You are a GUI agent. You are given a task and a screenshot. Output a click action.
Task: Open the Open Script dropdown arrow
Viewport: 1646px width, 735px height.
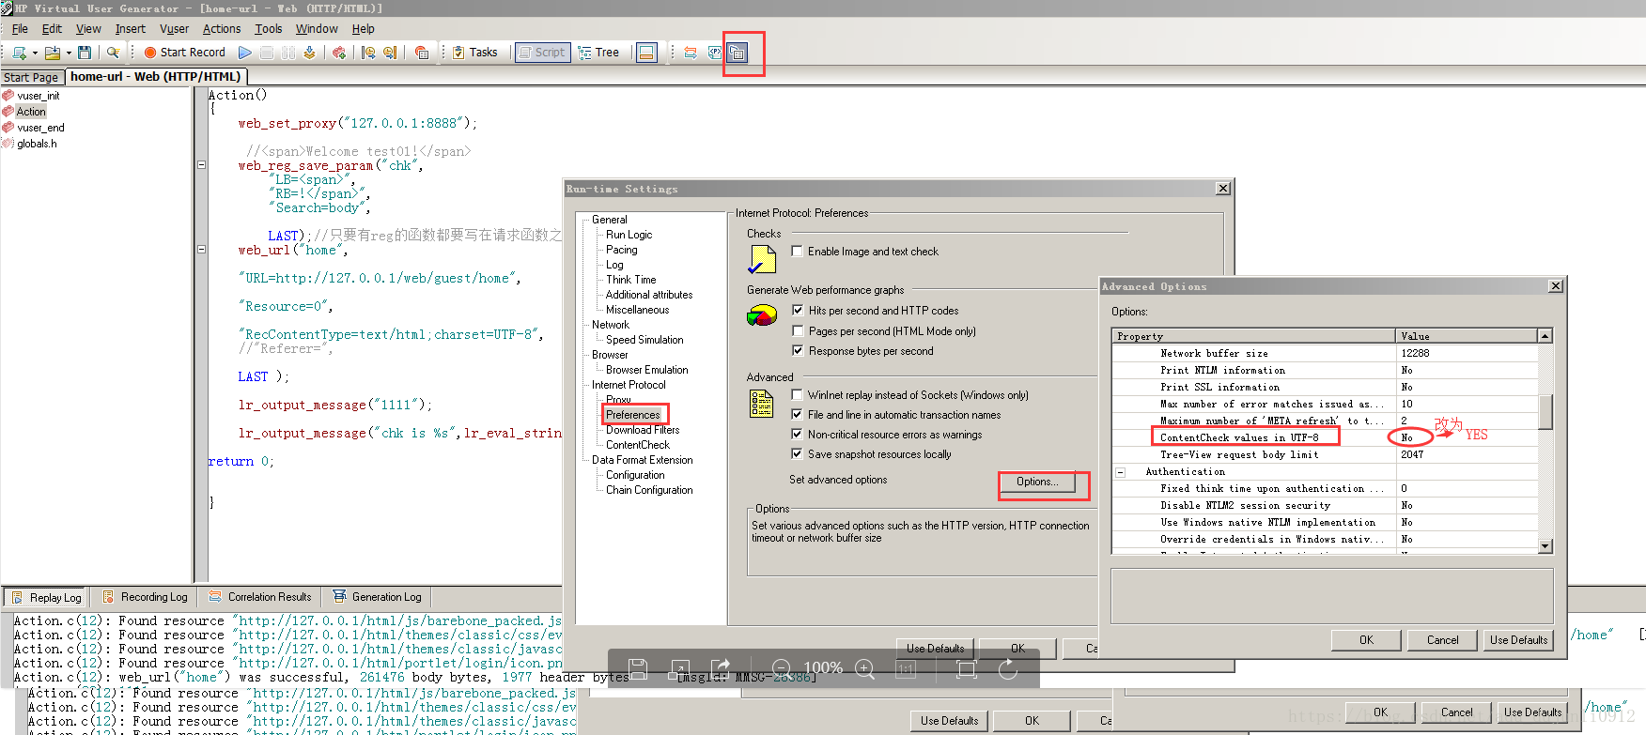[x=69, y=53]
